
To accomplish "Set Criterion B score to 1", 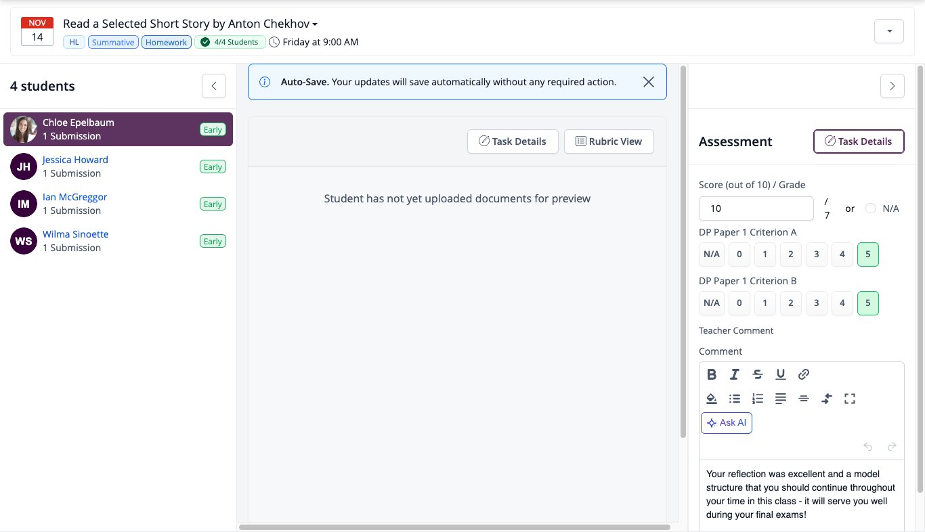I will pos(765,303).
